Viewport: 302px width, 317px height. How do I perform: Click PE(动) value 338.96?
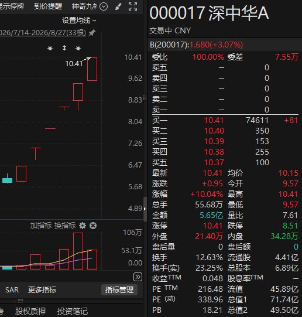[210, 299]
